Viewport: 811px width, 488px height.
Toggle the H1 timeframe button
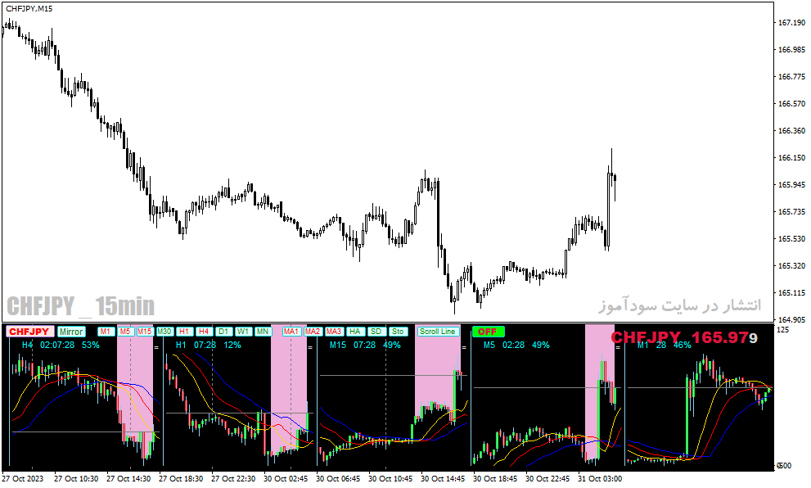[x=183, y=332]
